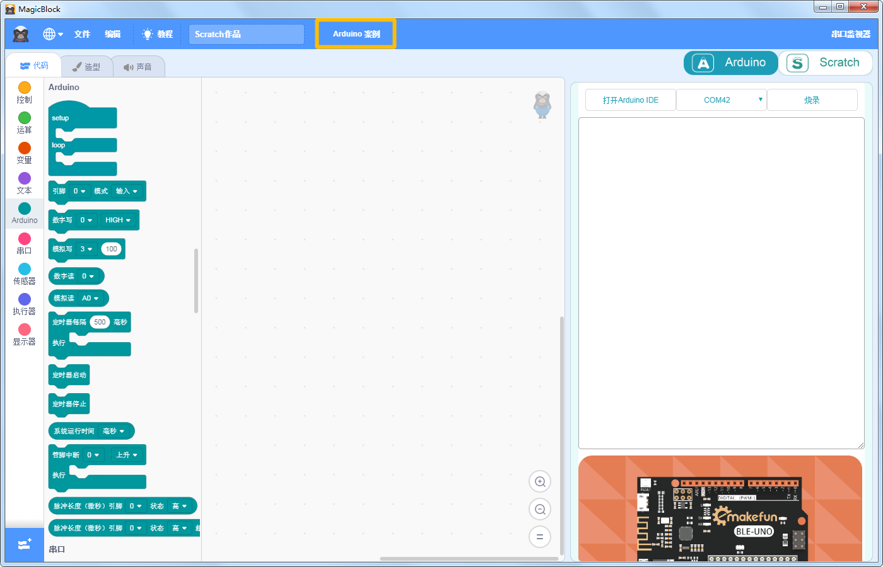The height and width of the screenshot is (567, 883).
Task: Expand the COM42 port dropdown
Action: pos(722,100)
